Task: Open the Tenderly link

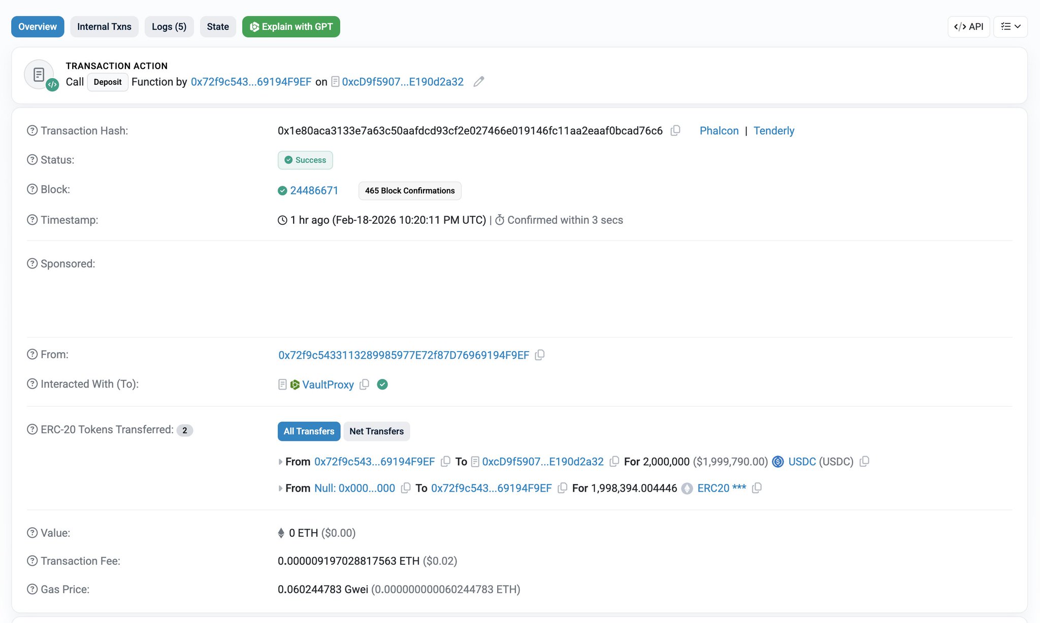Action: (773, 130)
